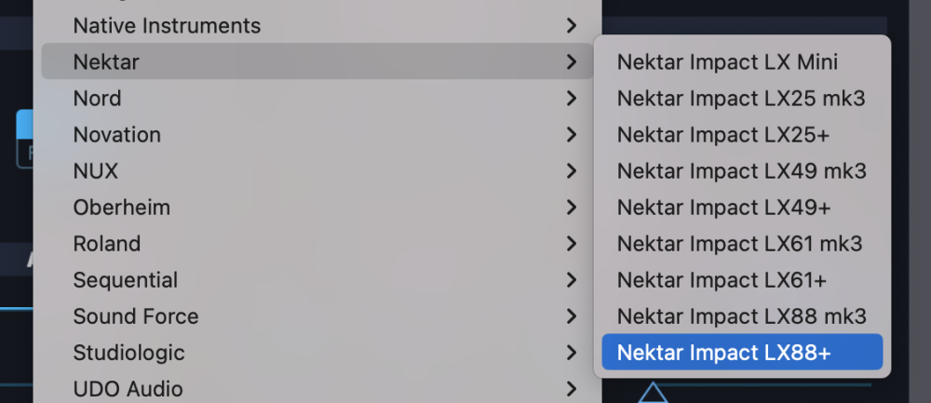The image size is (931, 403).
Task: Click Nektar Impact LX61 mk3
Action: pos(739,244)
